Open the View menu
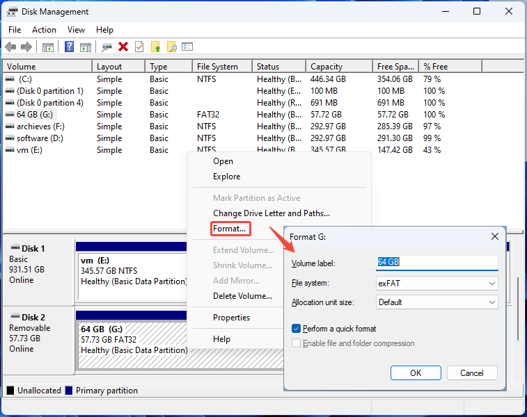This screenshot has height=417, width=527. (x=76, y=30)
